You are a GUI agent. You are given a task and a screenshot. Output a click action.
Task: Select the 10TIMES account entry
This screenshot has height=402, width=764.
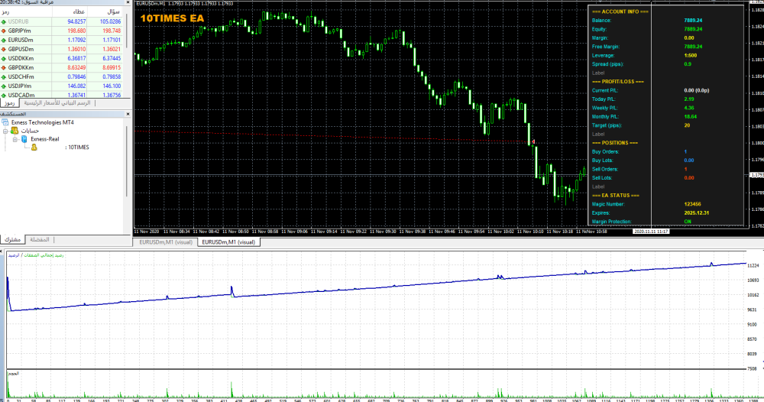pos(78,148)
